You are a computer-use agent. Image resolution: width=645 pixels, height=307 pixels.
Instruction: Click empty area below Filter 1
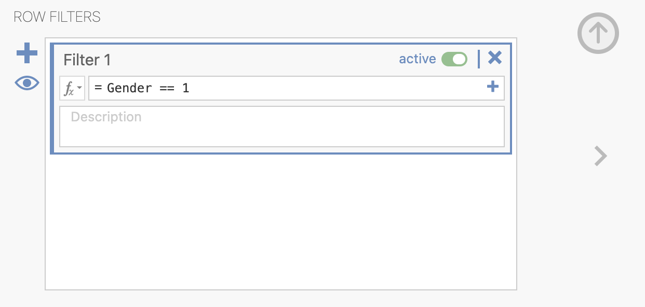point(280,223)
